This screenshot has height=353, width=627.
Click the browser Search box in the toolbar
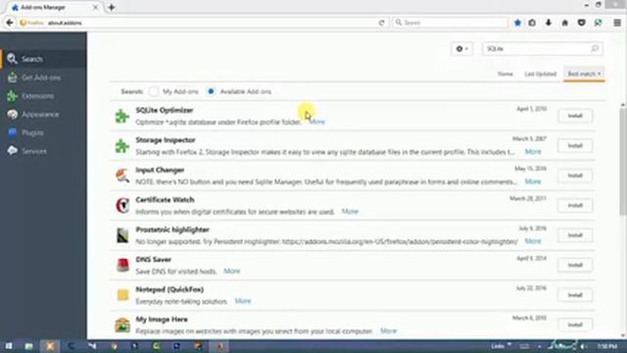click(450, 23)
